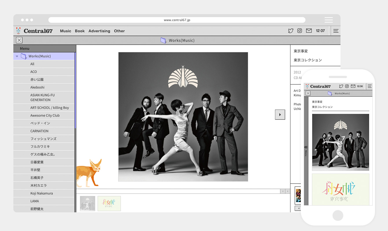
Task: Select Akeboshi in the sidebar list
Action: [44, 87]
